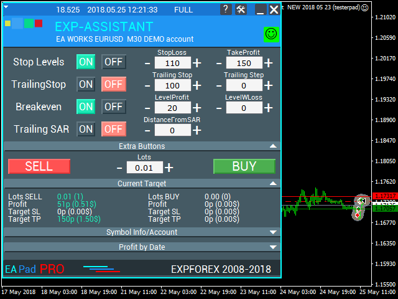
Task: Click the green smiley face status icon
Action: point(271,34)
